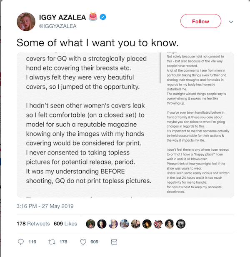Retweet this tweet using the retweet icon
Image resolution: width=250 pixels, height=257 pixels.
click(x=53, y=242)
